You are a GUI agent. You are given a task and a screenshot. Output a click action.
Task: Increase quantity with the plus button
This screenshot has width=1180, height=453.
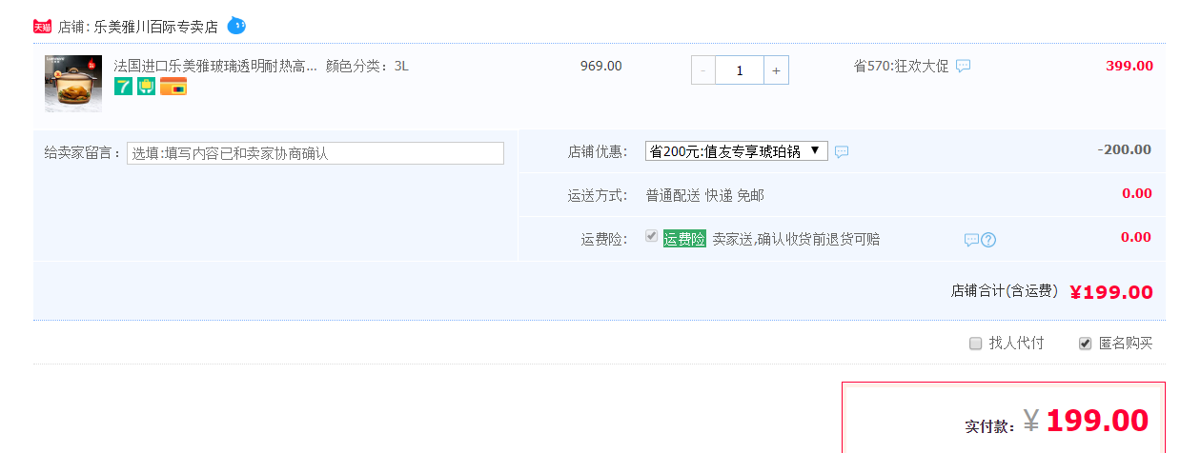click(776, 70)
